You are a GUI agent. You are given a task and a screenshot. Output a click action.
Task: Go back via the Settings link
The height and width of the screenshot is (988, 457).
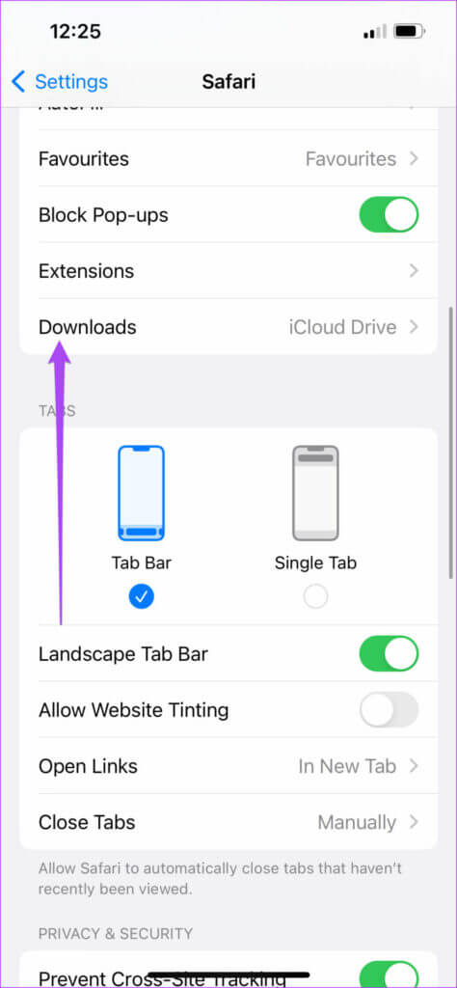click(x=71, y=82)
